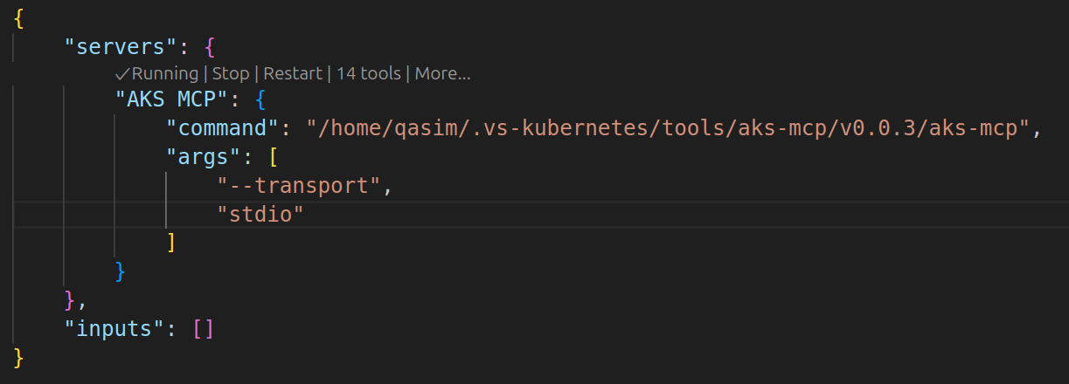This screenshot has height=384, width=1069.
Task: Click the empty inputs array brackets
Action: pos(203,329)
